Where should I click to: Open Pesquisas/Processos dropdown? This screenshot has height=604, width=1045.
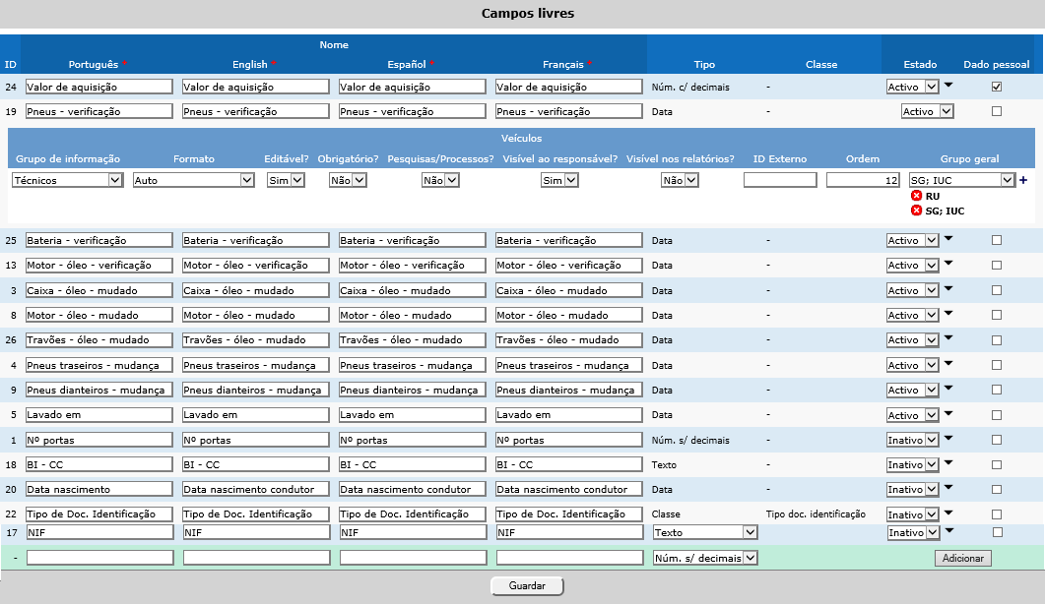pos(440,180)
